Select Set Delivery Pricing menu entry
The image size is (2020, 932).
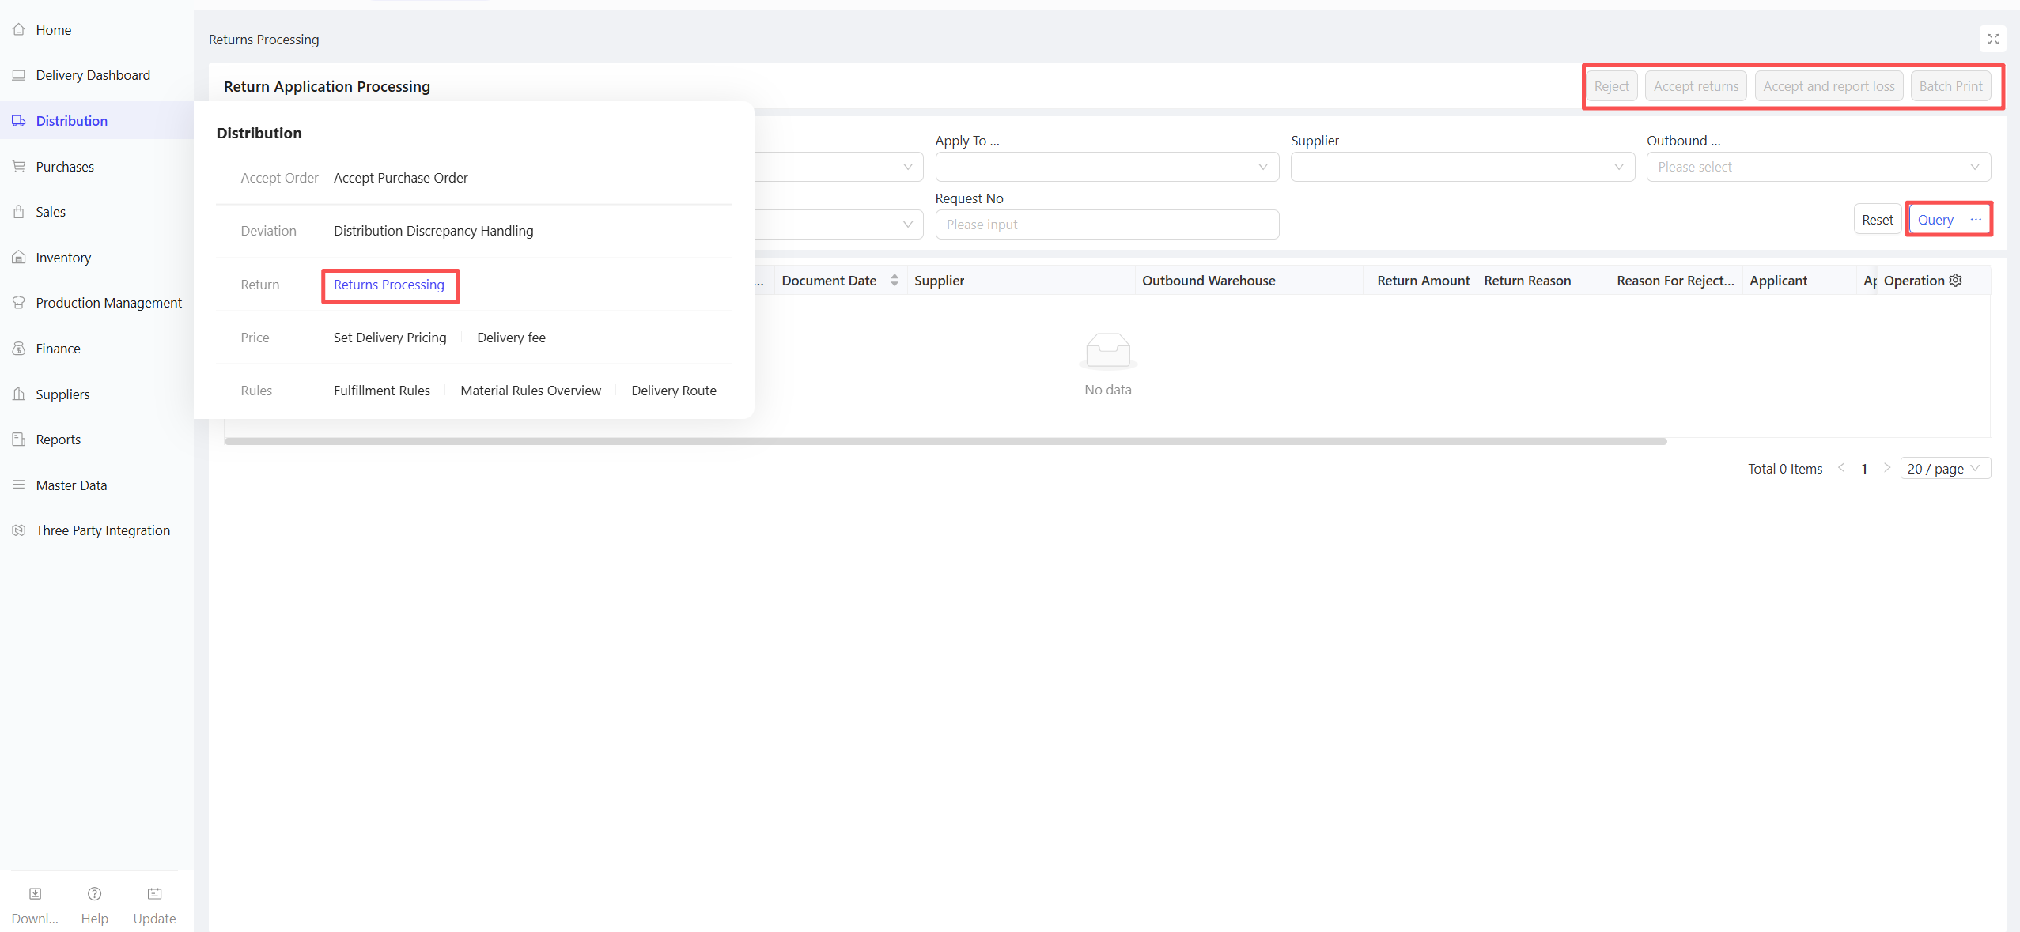[389, 338]
